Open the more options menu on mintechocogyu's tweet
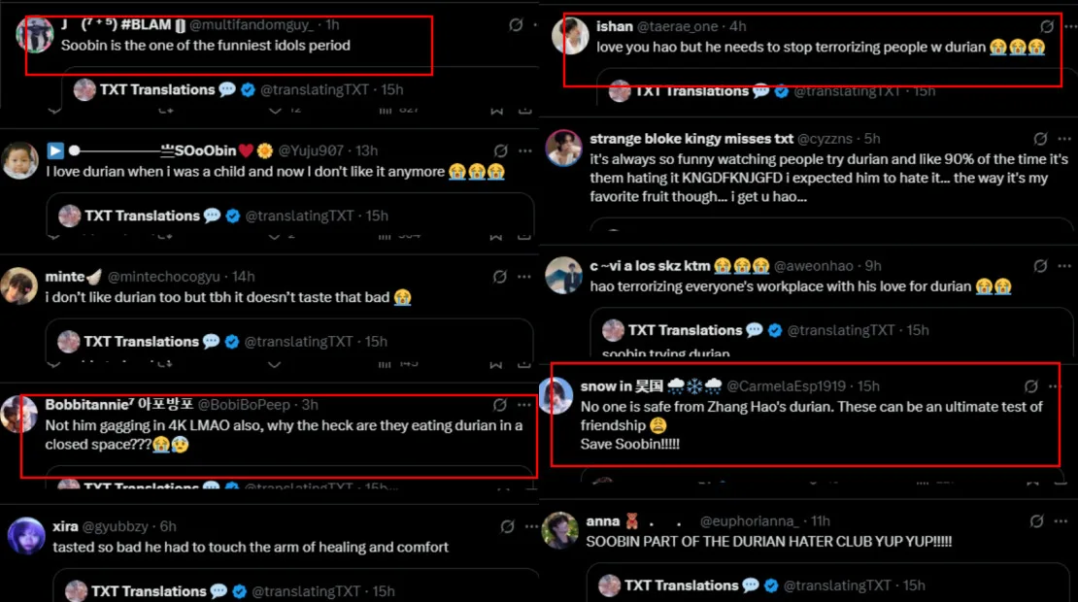This screenshot has width=1078, height=602. (x=525, y=277)
